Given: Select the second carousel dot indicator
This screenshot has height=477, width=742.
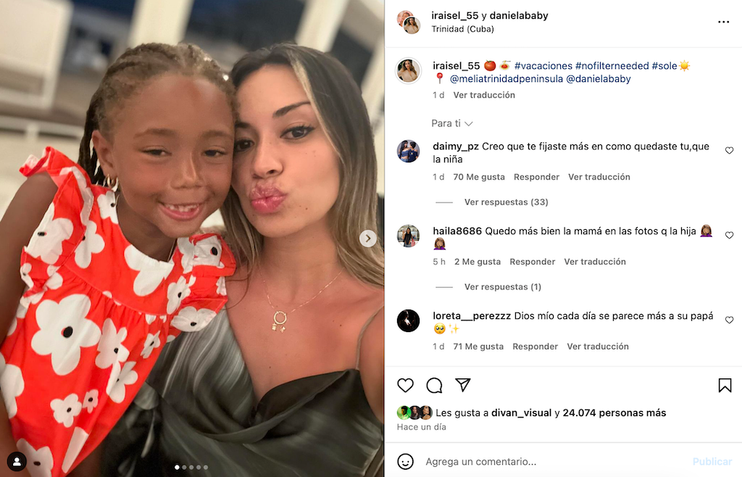Looking at the screenshot, I should pos(184,467).
